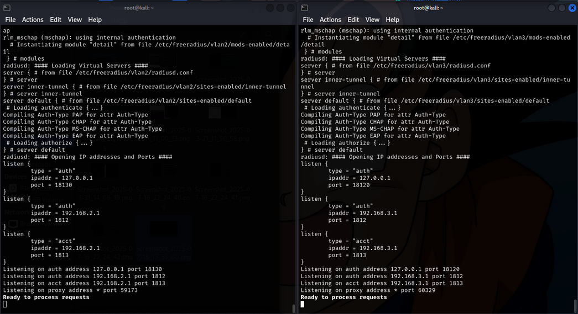Maximize the left terminal window
Image resolution: width=578 pixels, height=314 pixels.
[x=280, y=8]
